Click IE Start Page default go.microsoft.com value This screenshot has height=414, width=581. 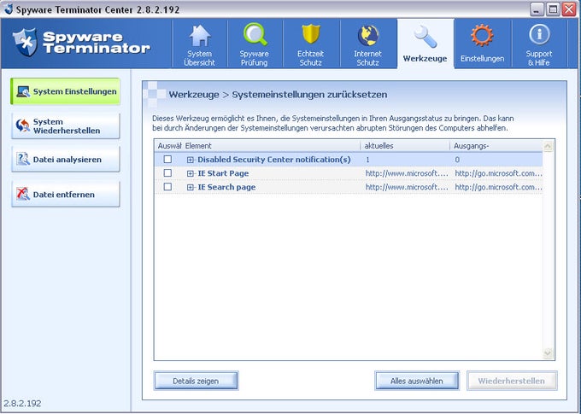click(x=498, y=173)
